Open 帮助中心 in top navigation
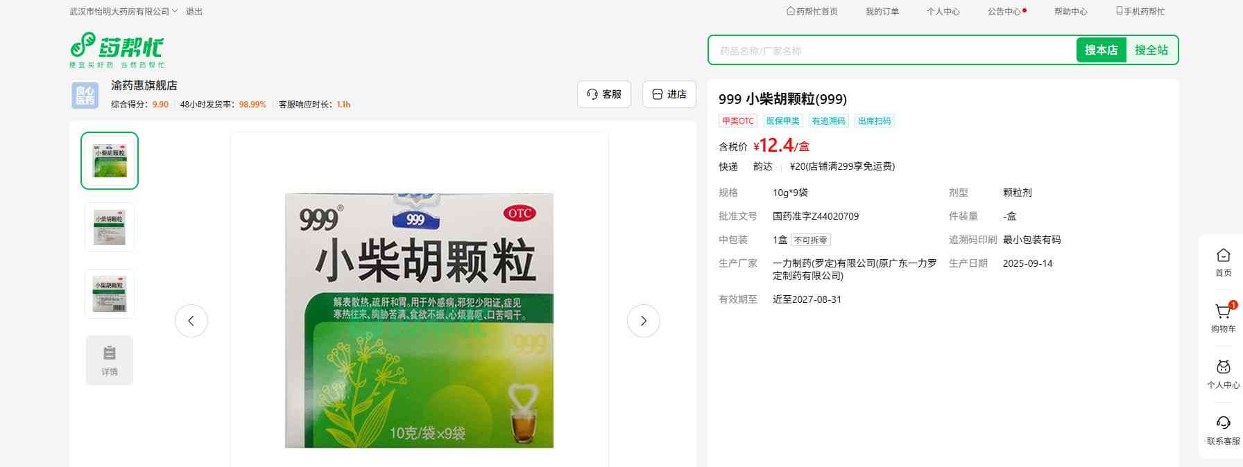This screenshot has height=467, width=1243. pyautogui.click(x=1070, y=12)
